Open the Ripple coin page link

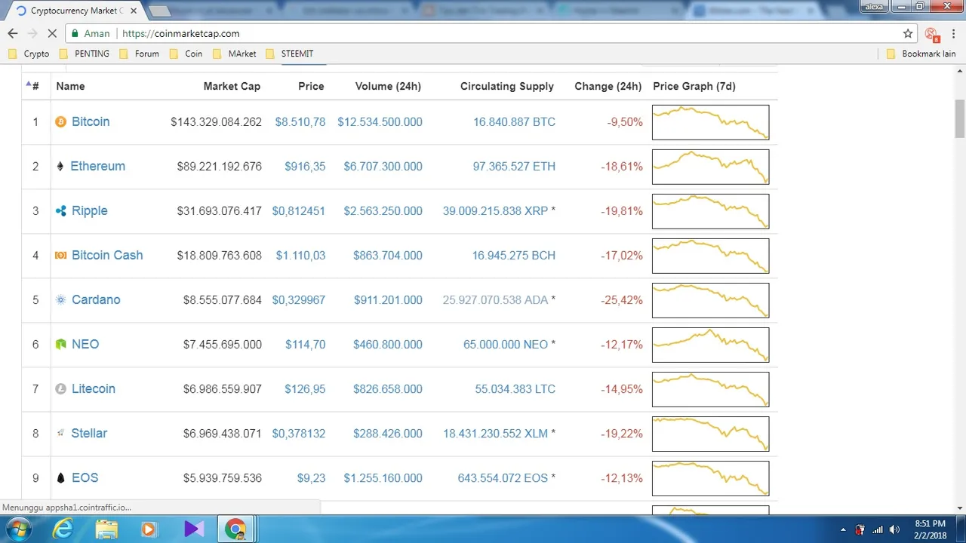tap(89, 210)
